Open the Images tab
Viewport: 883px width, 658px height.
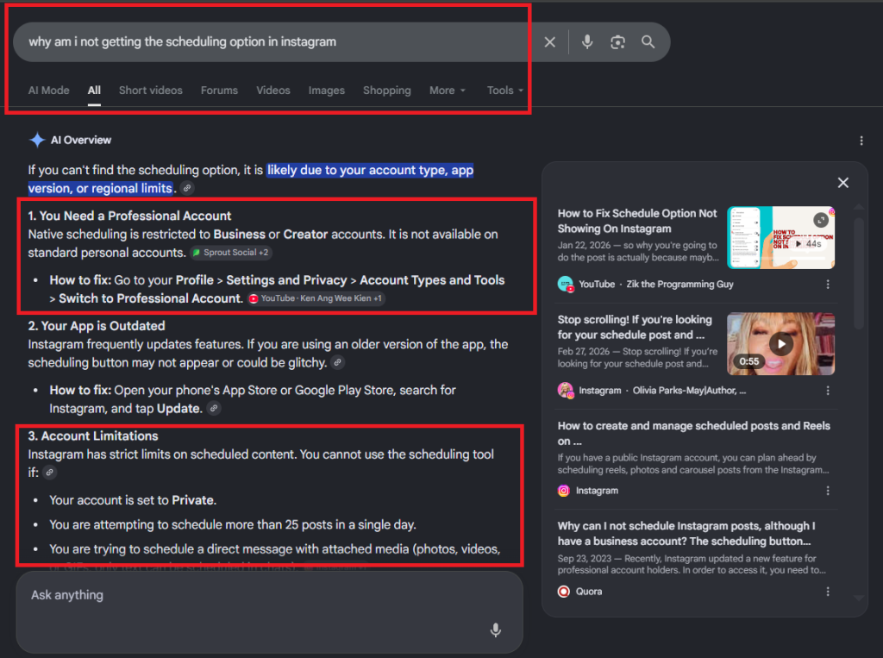[x=327, y=91]
